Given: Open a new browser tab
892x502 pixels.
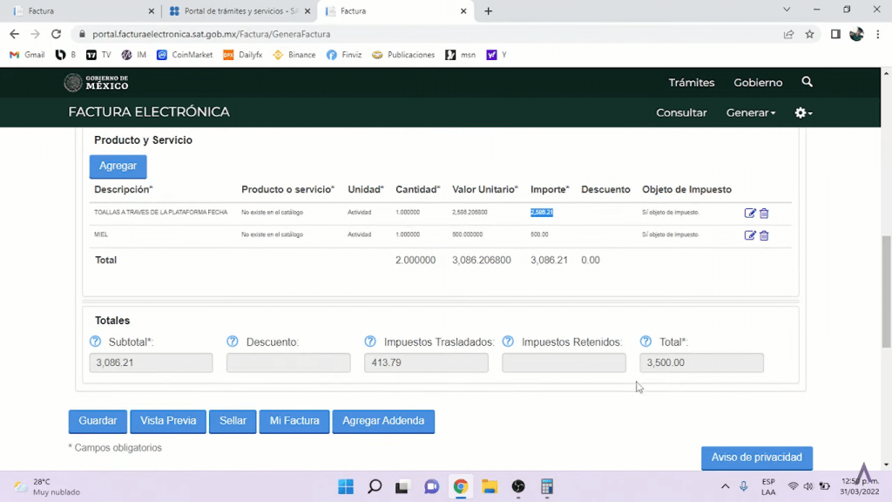Looking at the screenshot, I should (x=488, y=10).
